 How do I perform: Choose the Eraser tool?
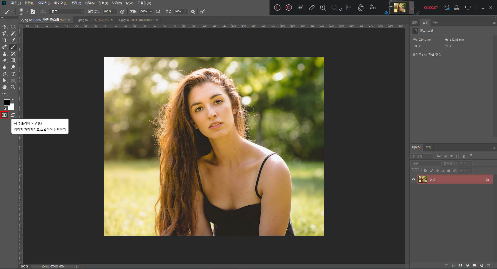click(x=4, y=60)
